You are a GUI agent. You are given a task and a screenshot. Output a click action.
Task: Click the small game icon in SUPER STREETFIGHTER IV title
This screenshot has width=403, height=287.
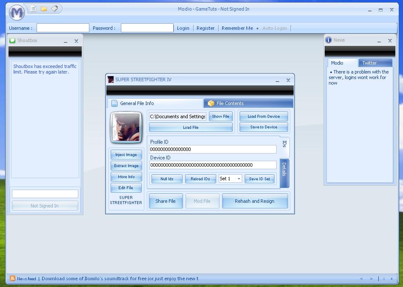(111, 80)
